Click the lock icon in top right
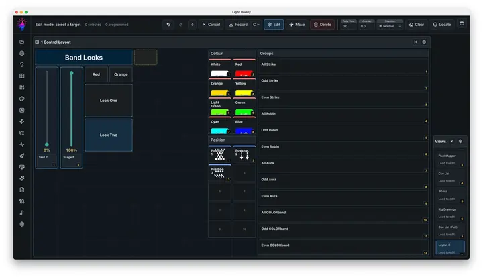483x277 pixels. pos(462,23)
